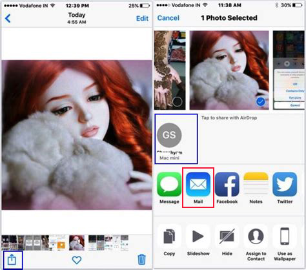Image resolution: width=306 pixels, height=270 pixels.
Task: Tap the 30% battery indicator in right status bar
Action: tap(292, 5)
